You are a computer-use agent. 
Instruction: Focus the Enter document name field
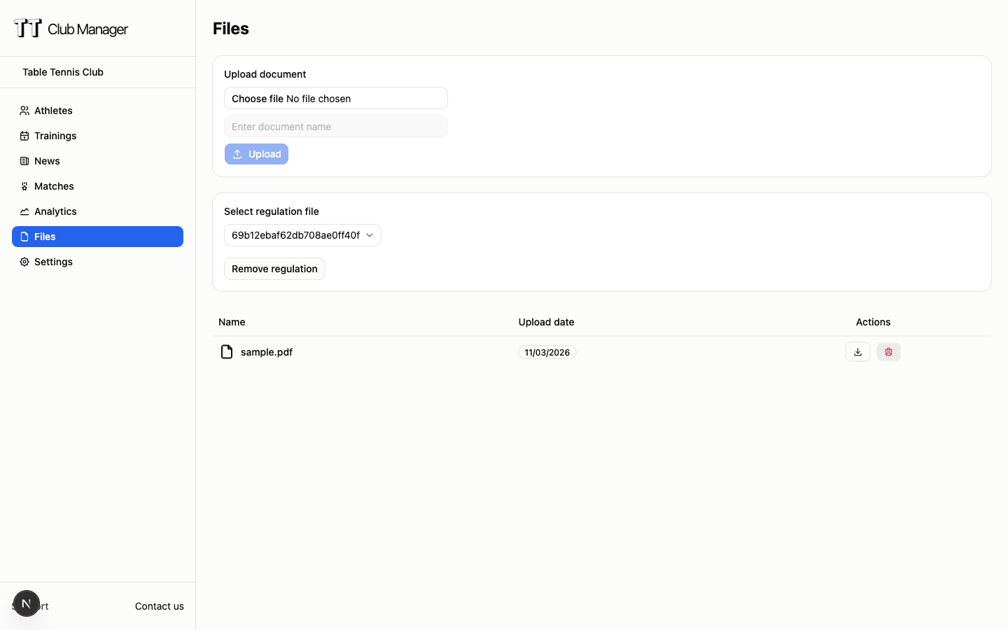pyautogui.click(x=335, y=126)
